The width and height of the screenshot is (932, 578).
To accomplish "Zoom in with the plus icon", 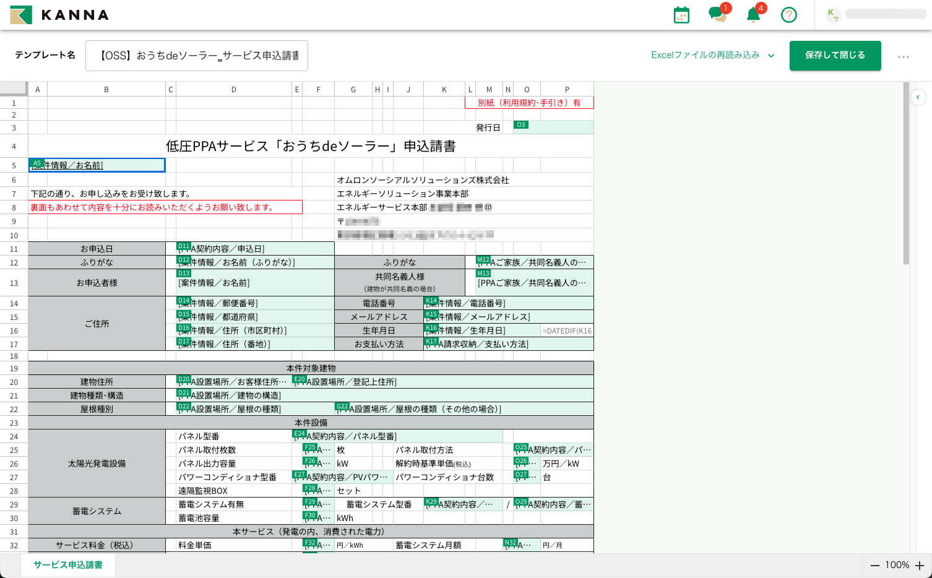I will (x=920, y=566).
